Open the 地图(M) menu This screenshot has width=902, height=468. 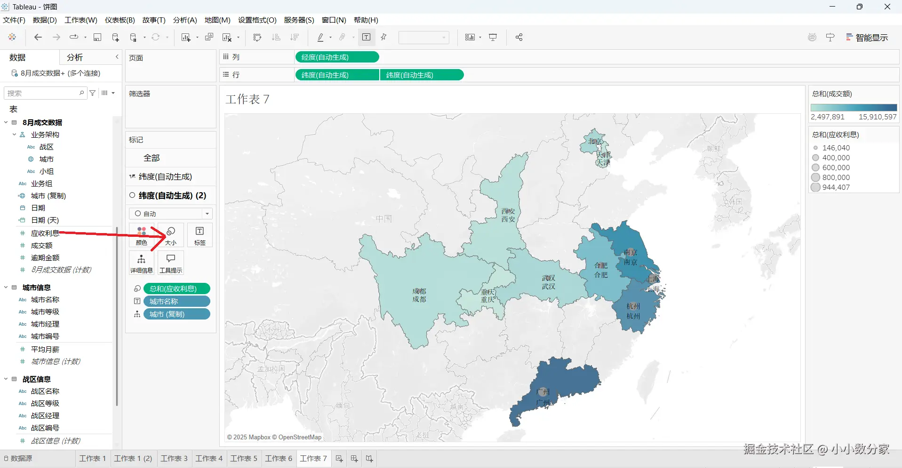point(217,20)
